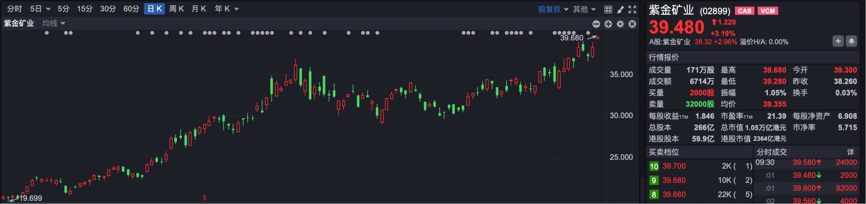This screenshot has width=866, height=204.
Task: Switch to 60分 chart tab
Action: 131,9
